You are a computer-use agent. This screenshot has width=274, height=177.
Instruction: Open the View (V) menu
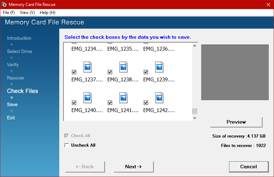[x=27, y=13]
